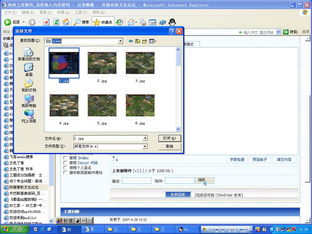Click the 打开(O) button
The width and height of the screenshot is (312, 234).
[170, 138]
